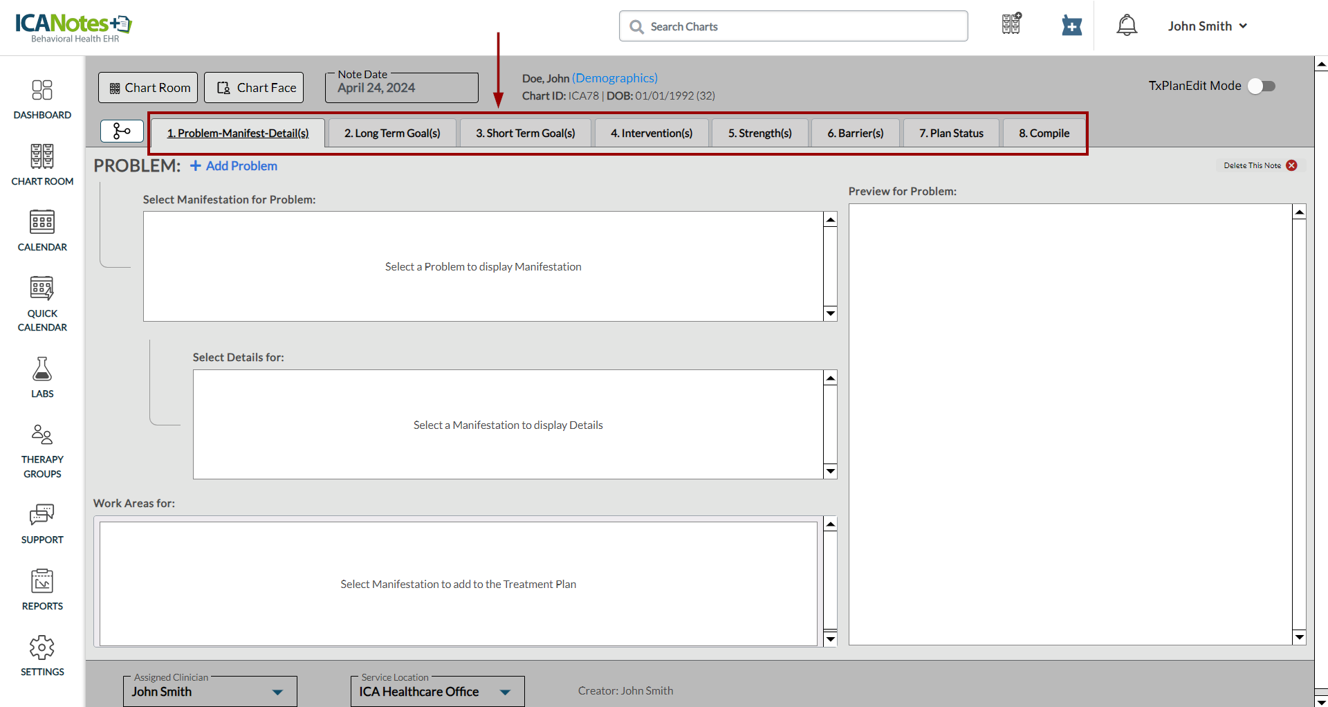Toggle TxPlanEdit Mode switch

[x=1262, y=86]
